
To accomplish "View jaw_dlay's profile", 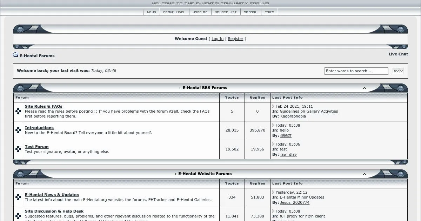I will [288, 154].
